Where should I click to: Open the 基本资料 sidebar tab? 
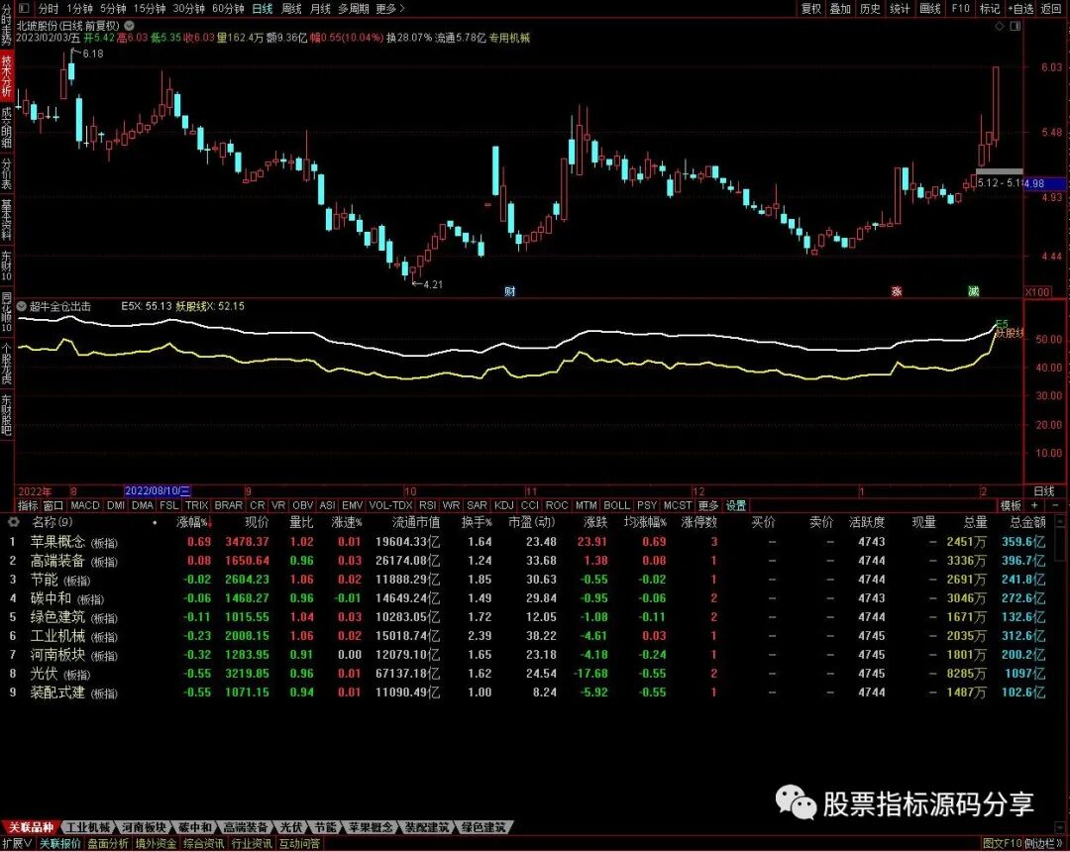click(x=6, y=220)
